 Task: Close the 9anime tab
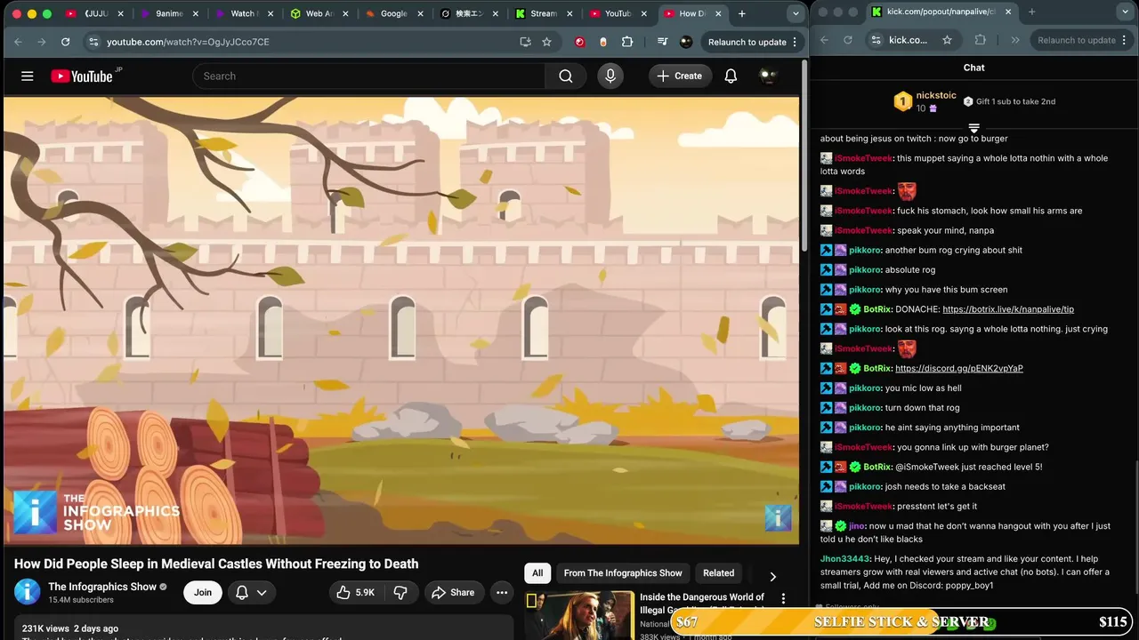196,13
